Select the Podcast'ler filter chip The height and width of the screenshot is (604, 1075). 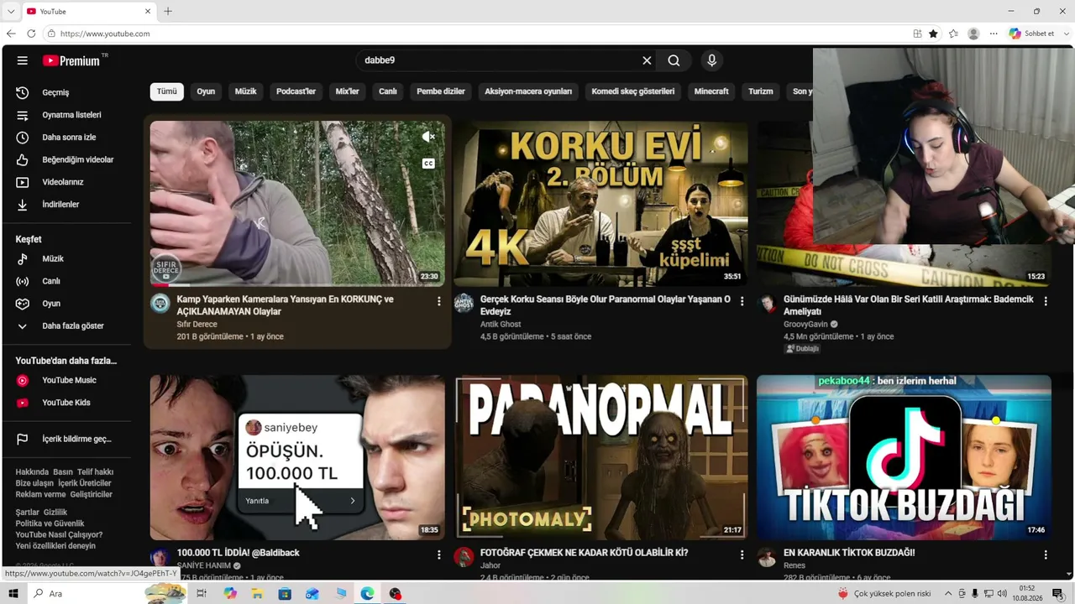tap(296, 91)
